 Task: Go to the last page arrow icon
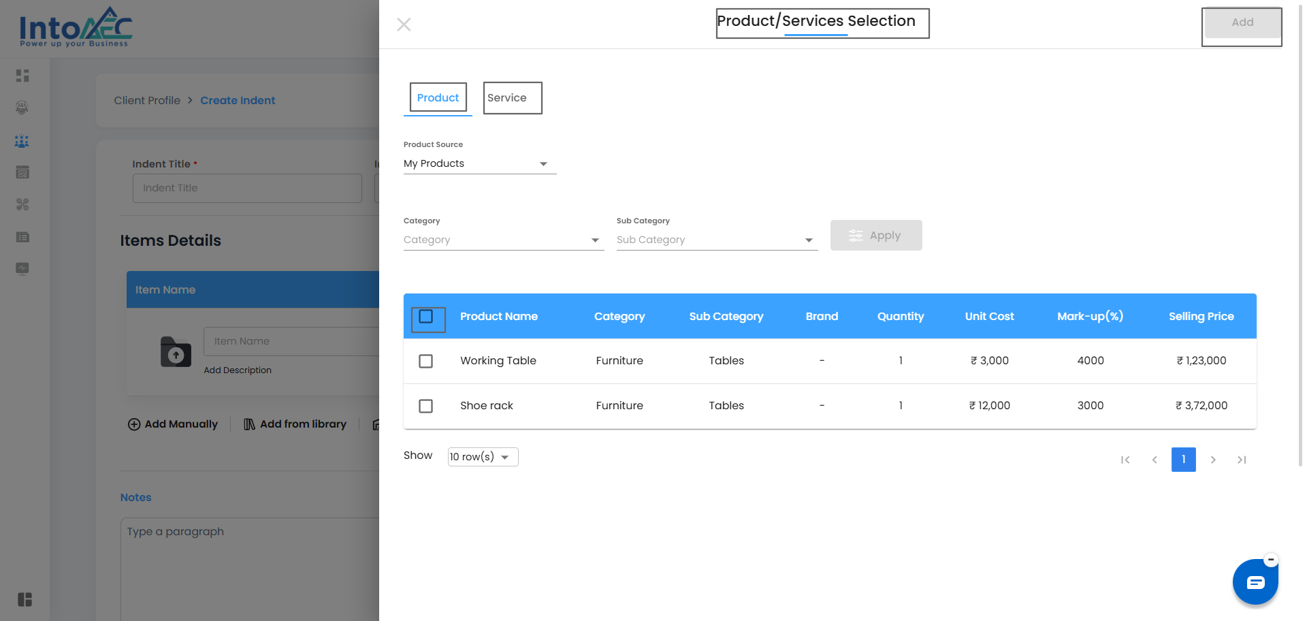pyautogui.click(x=1242, y=460)
